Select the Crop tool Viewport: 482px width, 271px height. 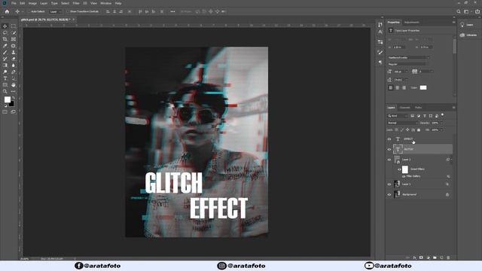click(5, 39)
